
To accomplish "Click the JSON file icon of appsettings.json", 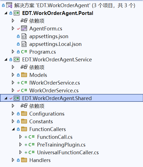I will 24,36.
